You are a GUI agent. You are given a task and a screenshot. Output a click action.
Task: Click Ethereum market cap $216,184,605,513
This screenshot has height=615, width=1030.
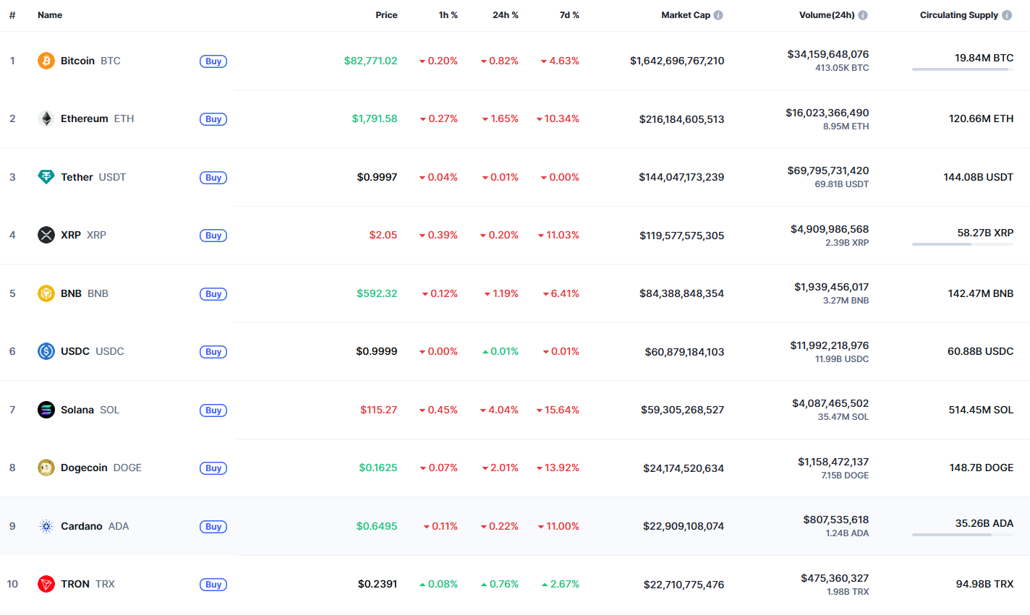pos(681,119)
